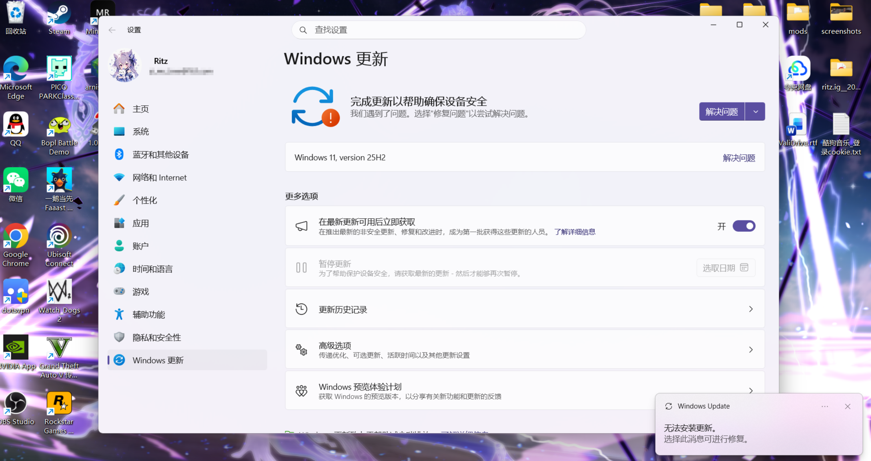The width and height of the screenshot is (871, 461).
Task: Open the mods folder on desktop
Action: [x=797, y=18]
